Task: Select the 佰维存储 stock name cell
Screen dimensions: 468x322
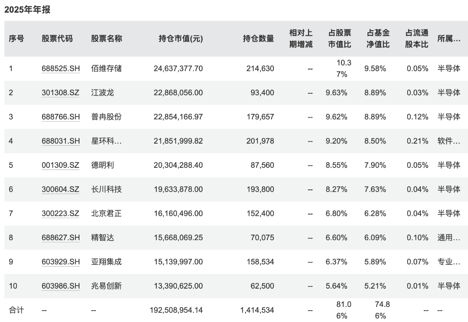Action: [106, 69]
